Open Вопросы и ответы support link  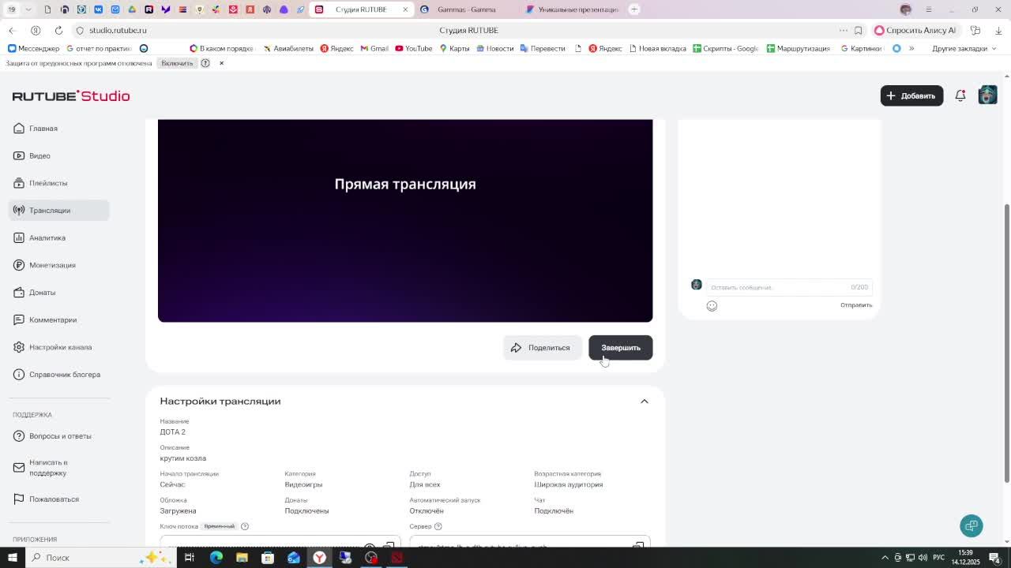coord(60,436)
